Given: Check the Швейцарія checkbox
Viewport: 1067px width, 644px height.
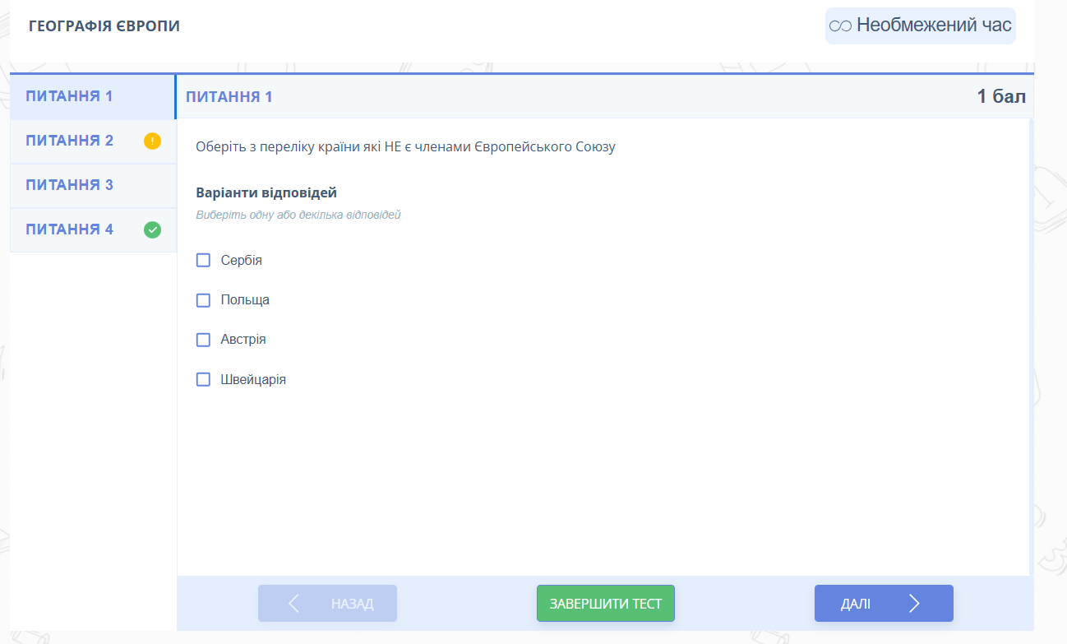Looking at the screenshot, I should (x=203, y=380).
